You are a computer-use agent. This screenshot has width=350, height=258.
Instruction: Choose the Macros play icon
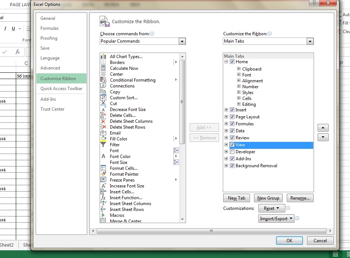point(103,215)
